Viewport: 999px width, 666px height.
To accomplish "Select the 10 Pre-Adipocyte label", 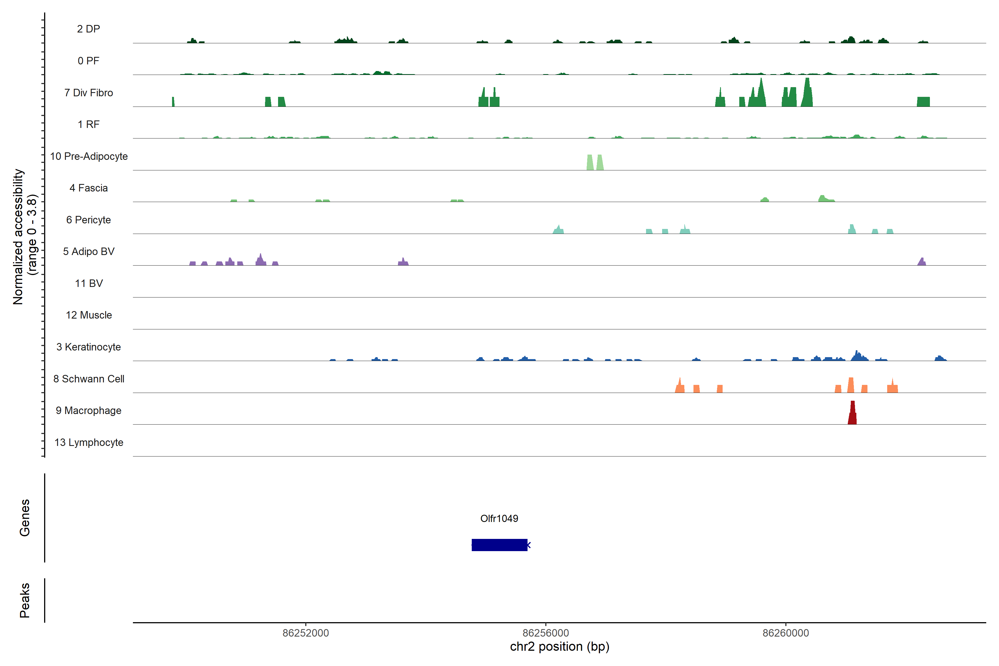I will [89, 156].
